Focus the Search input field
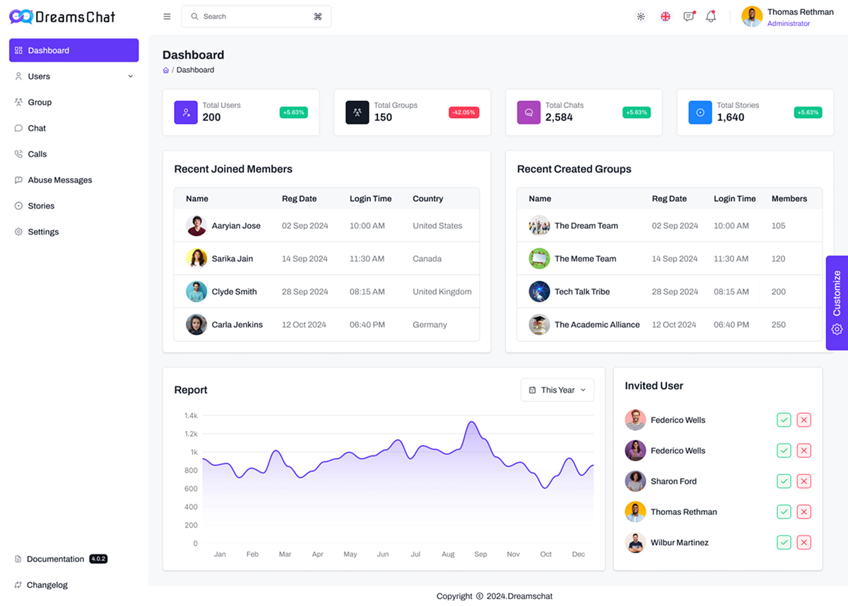Viewport: 848px width, 606px height. pyautogui.click(x=256, y=16)
